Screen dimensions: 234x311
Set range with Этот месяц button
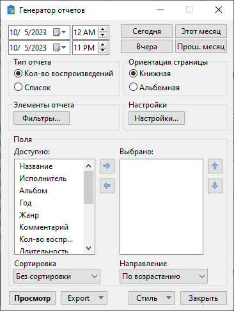pyautogui.click(x=201, y=31)
